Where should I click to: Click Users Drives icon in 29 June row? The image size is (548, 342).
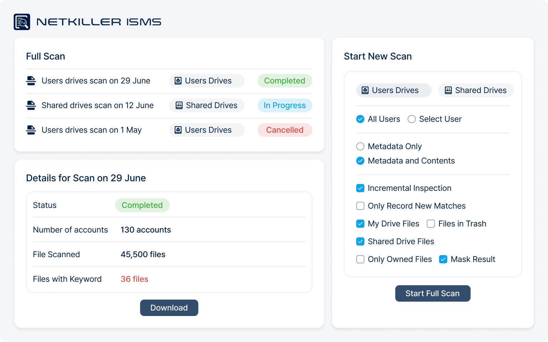pos(178,81)
